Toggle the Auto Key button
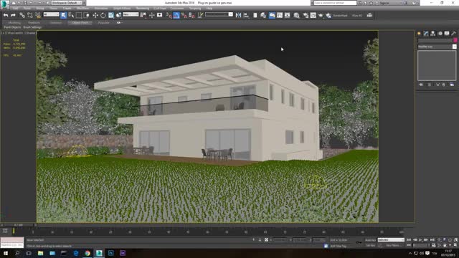Viewport: 459px width, 258px height. pyautogui.click(x=370, y=240)
